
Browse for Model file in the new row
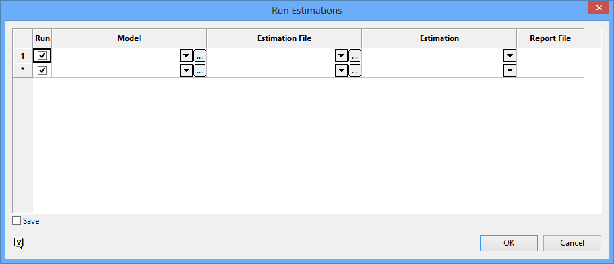[x=199, y=71]
